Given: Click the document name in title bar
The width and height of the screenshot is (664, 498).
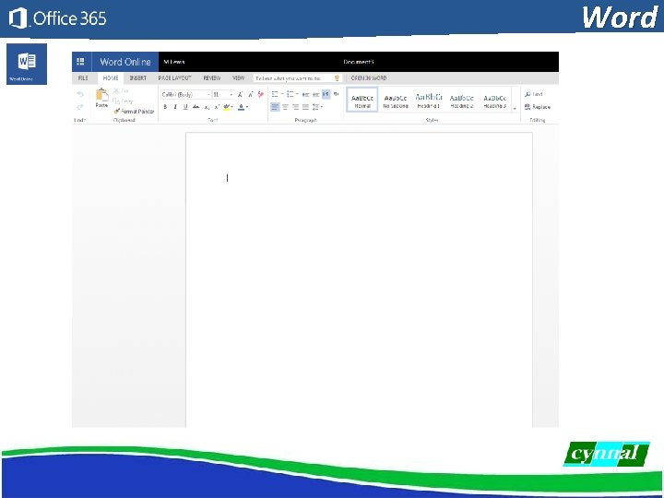Looking at the screenshot, I should (x=359, y=62).
